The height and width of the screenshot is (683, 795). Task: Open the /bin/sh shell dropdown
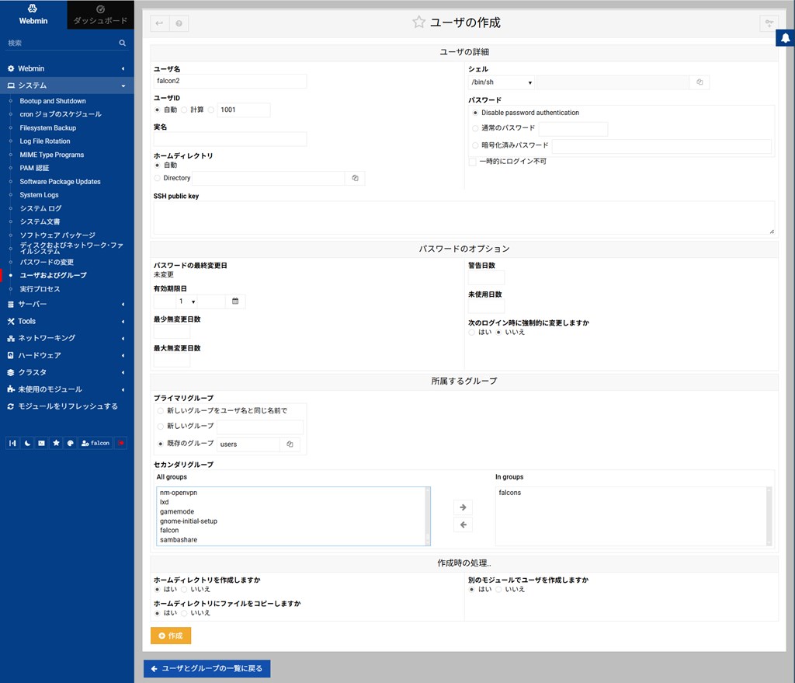tap(502, 82)
